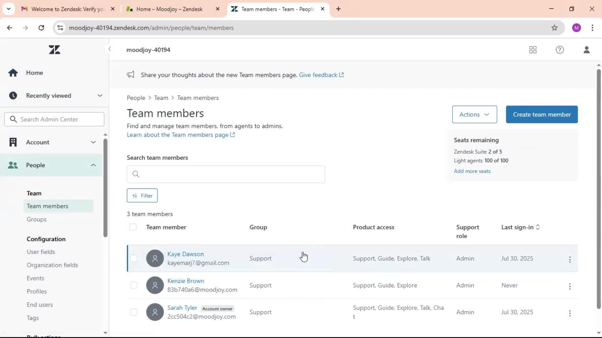
Task: Click the Filter button
Action: coord(142,196)
